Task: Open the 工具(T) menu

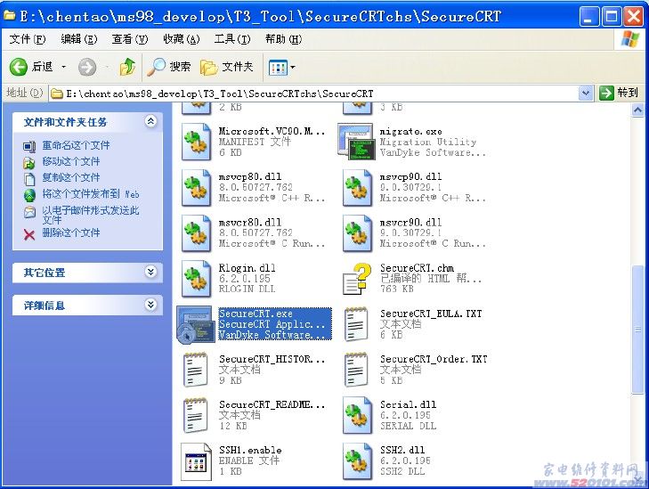Action: (231, 39)
